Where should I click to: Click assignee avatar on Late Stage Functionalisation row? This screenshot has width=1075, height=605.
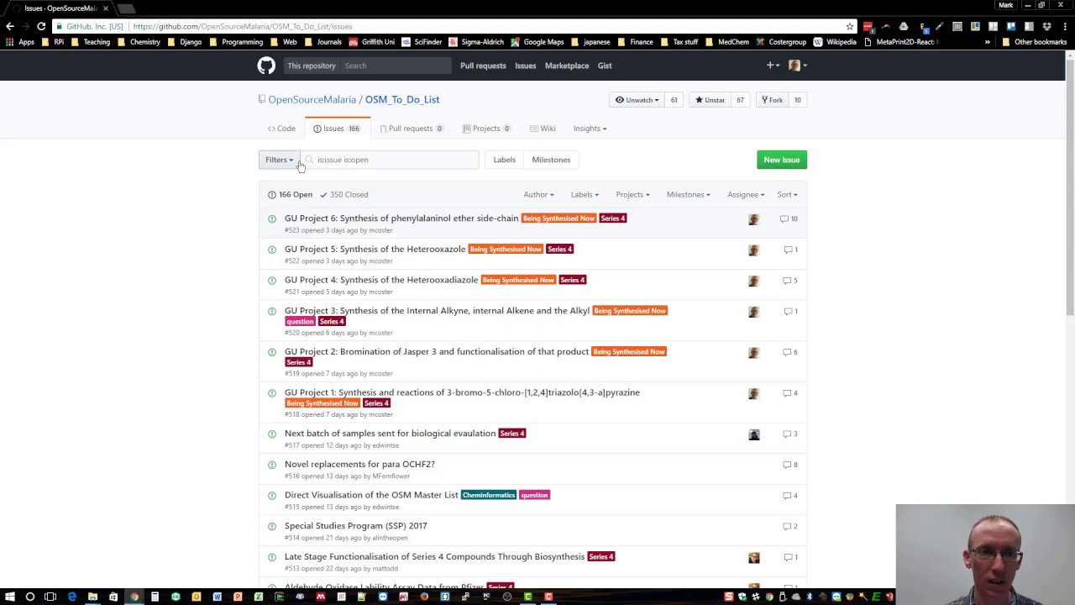tap(753, 558)
